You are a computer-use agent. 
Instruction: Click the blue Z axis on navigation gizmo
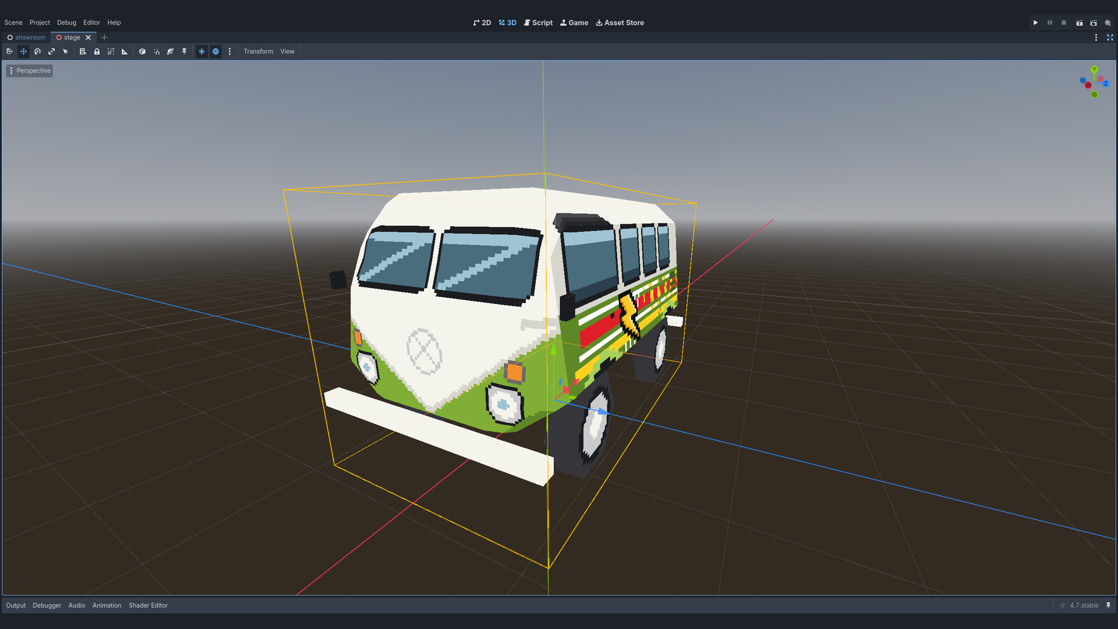pyautogui.click(x=1105, y=84)
